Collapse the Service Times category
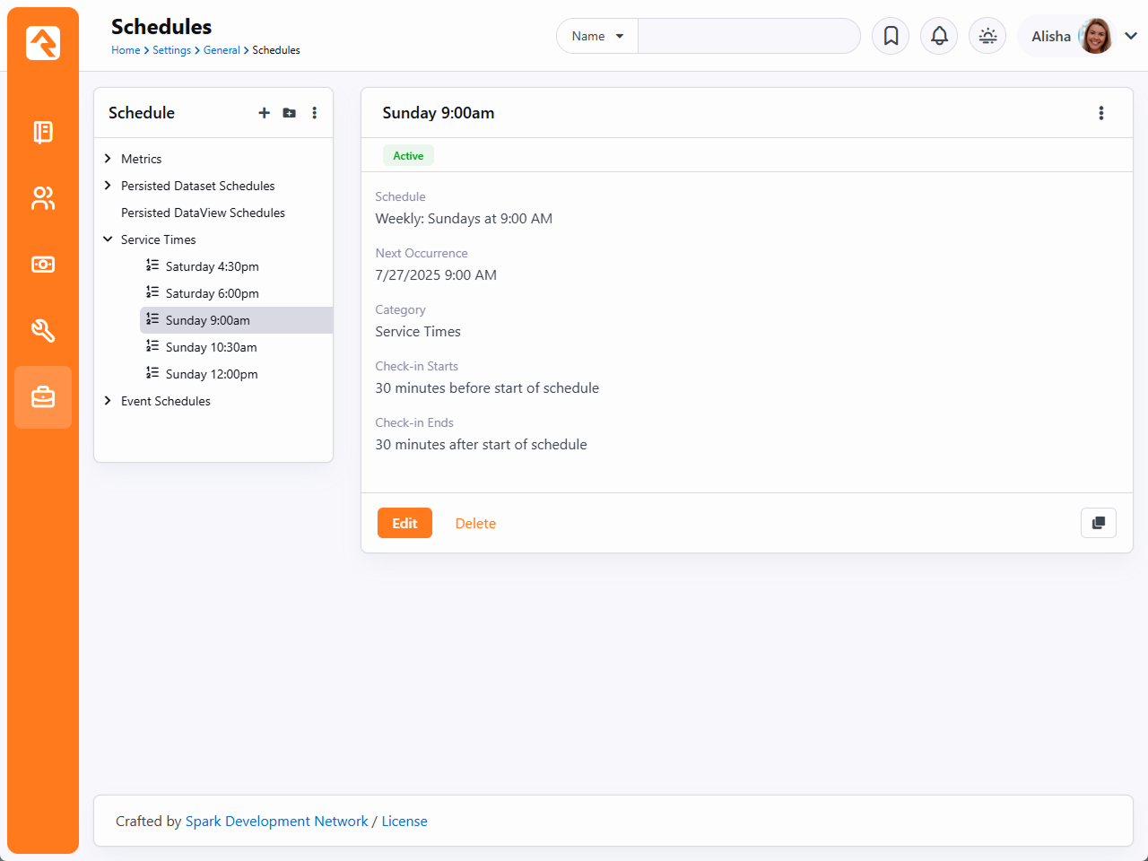 coord(108,239)
